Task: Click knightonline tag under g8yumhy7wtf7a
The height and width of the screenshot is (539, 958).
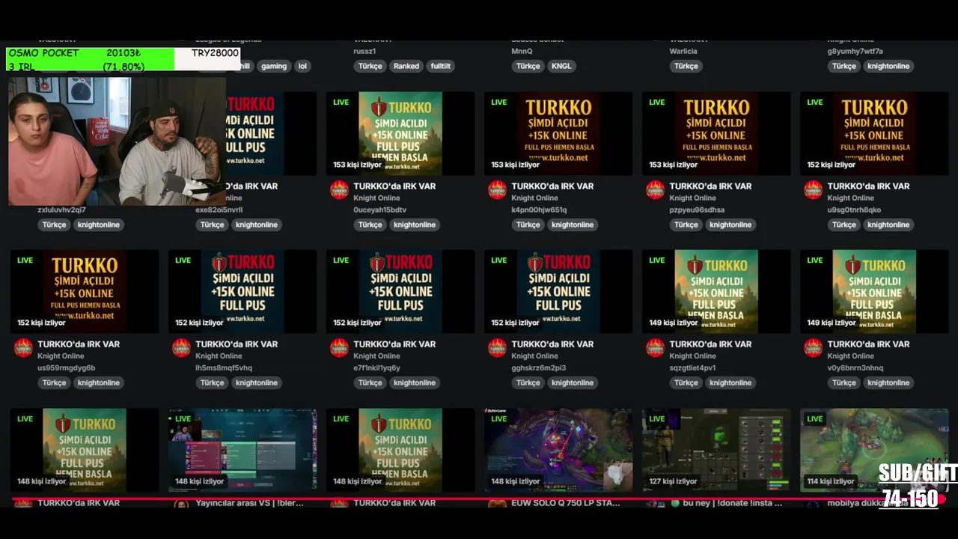Action: [888, 66]
